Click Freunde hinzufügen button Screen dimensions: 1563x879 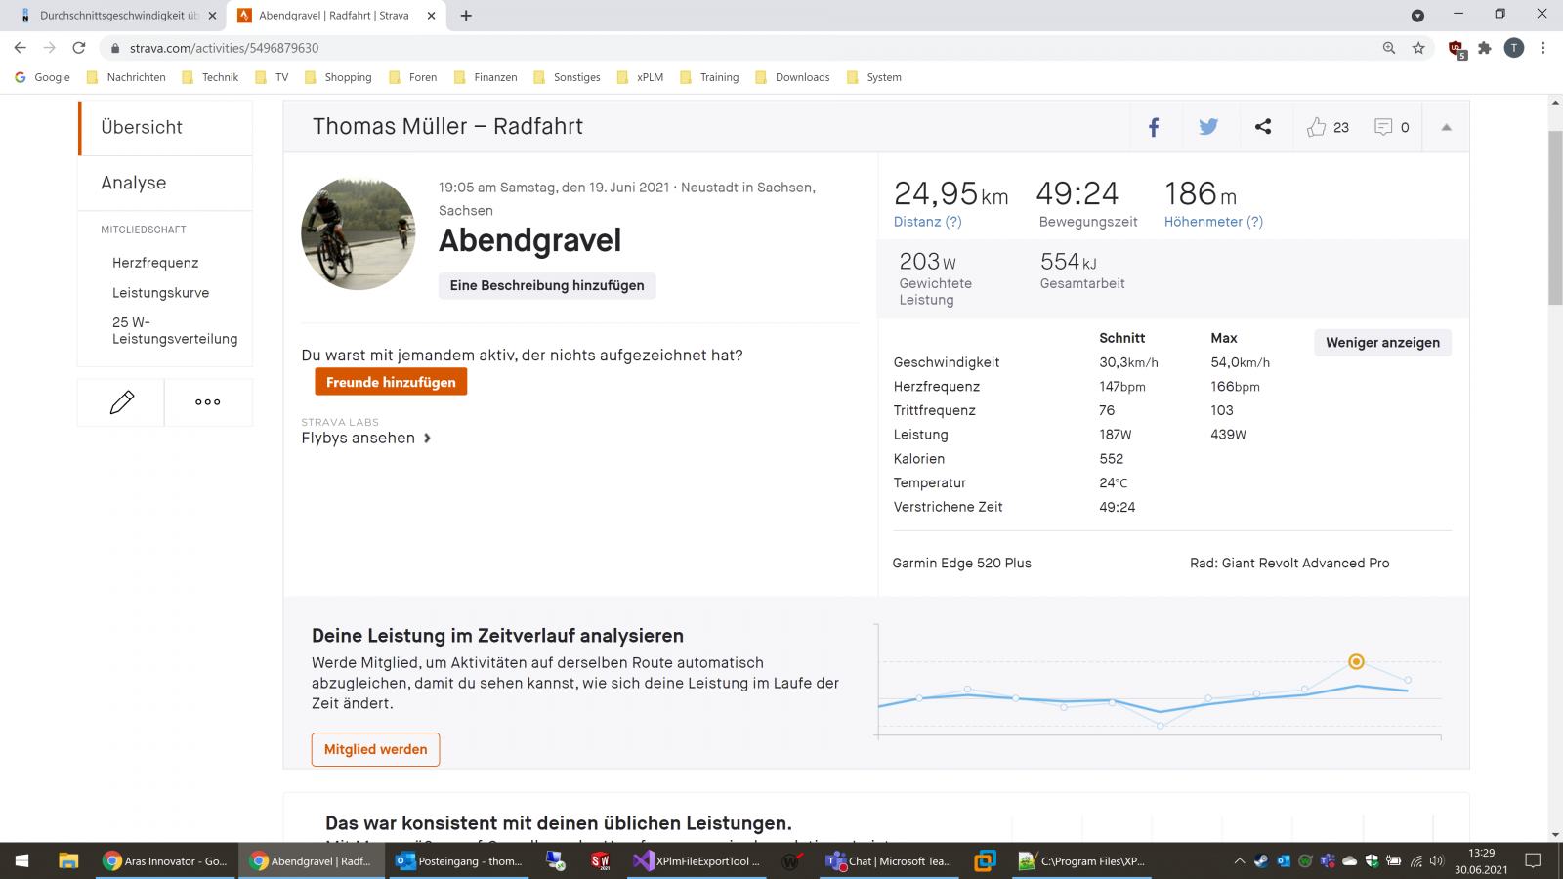[x=391, y=382]
